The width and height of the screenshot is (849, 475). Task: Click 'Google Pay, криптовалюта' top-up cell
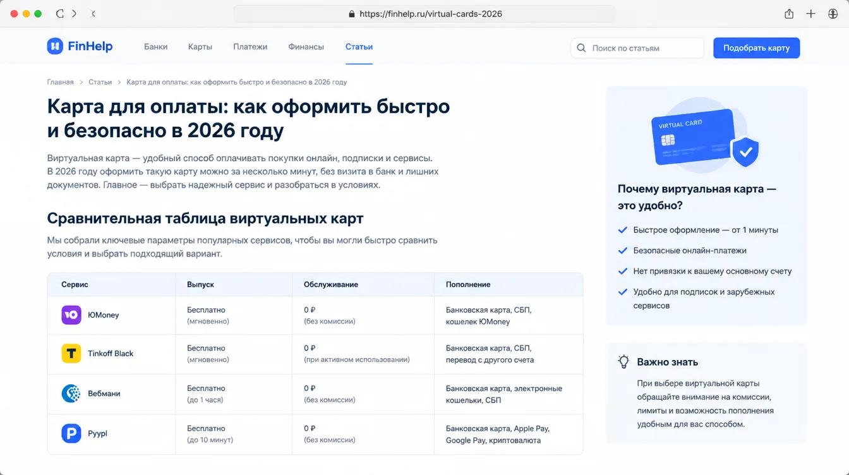[x=493, y=440]
